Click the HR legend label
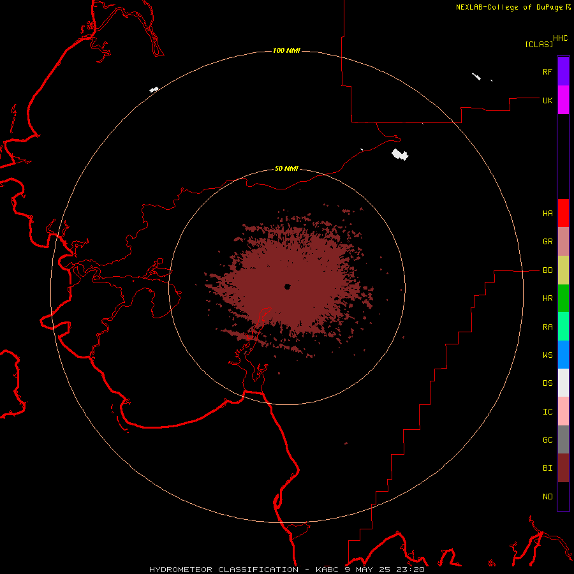 tap(547, 298)
